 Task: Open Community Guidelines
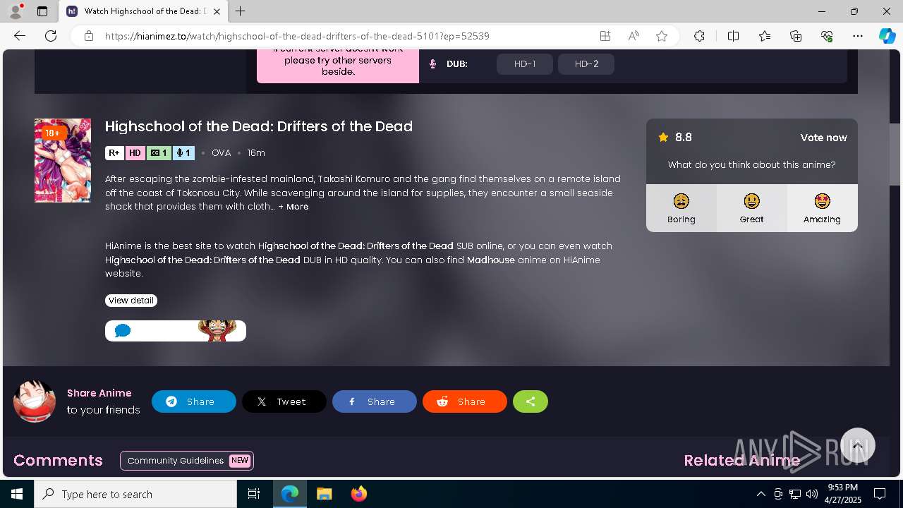(187, 461)
